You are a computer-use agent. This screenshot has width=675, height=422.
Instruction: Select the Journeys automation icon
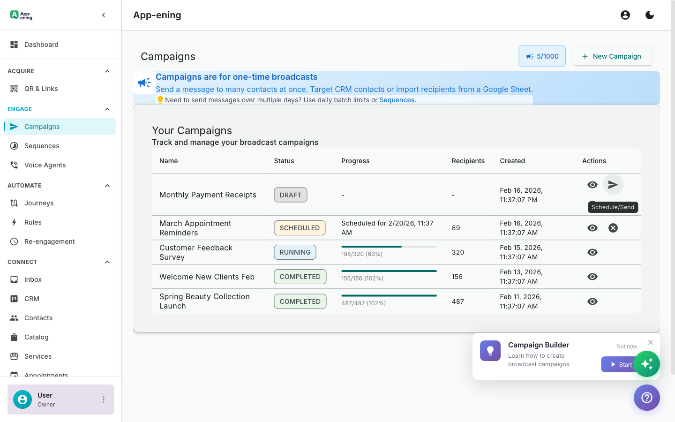tap(13, 203)
